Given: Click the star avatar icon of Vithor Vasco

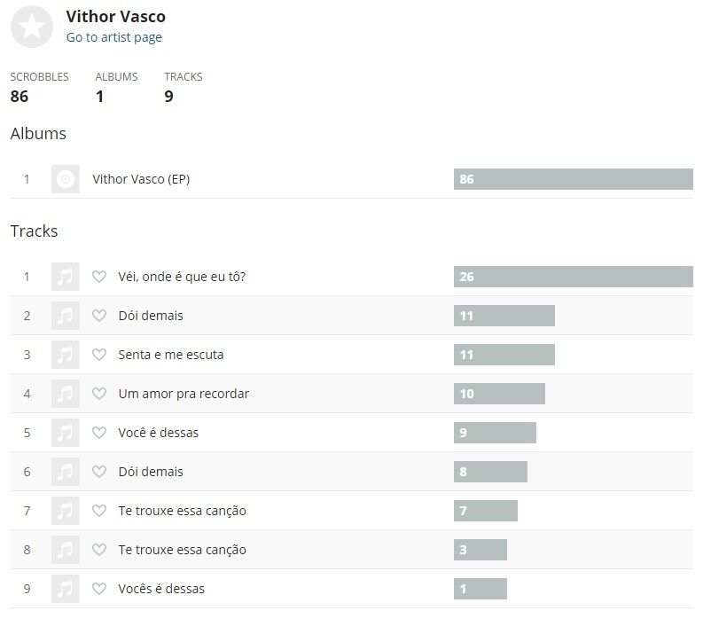Looking at the screenshot, I should click(32, 27).
